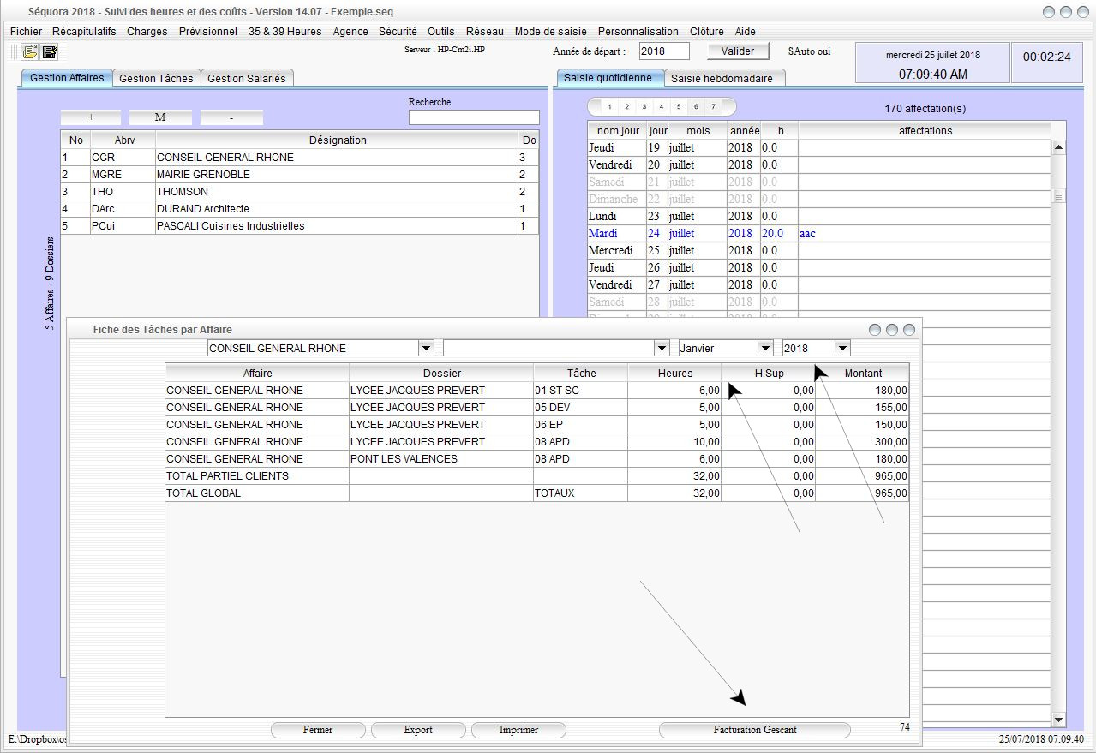The width and height of the screenshot is (1096, 753).
Task: Open the 2018 year dropdown in Fiche des Tâches
Action: [842, 349]
